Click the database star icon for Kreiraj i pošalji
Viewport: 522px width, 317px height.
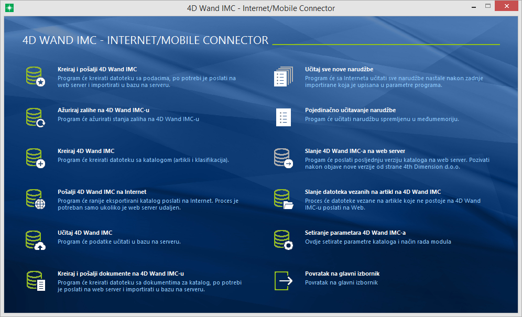coord(36,76)
